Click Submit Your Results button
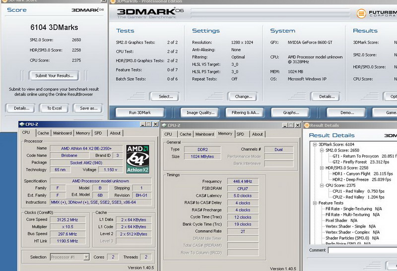 (54, 76)
